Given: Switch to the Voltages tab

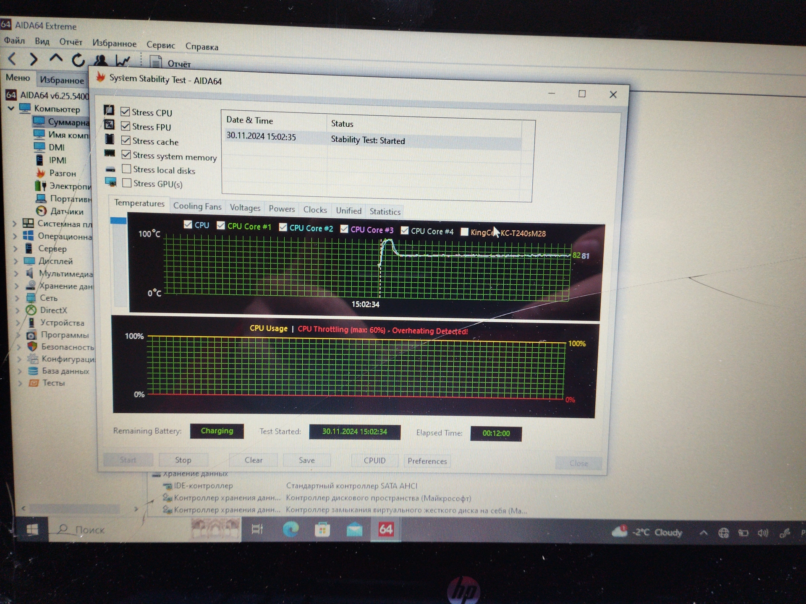Looking at the screenshot, I should click(245, 208).
